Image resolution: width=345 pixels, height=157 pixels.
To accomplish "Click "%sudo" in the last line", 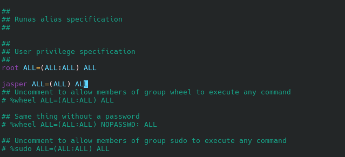I will click(x=21, y=149).
